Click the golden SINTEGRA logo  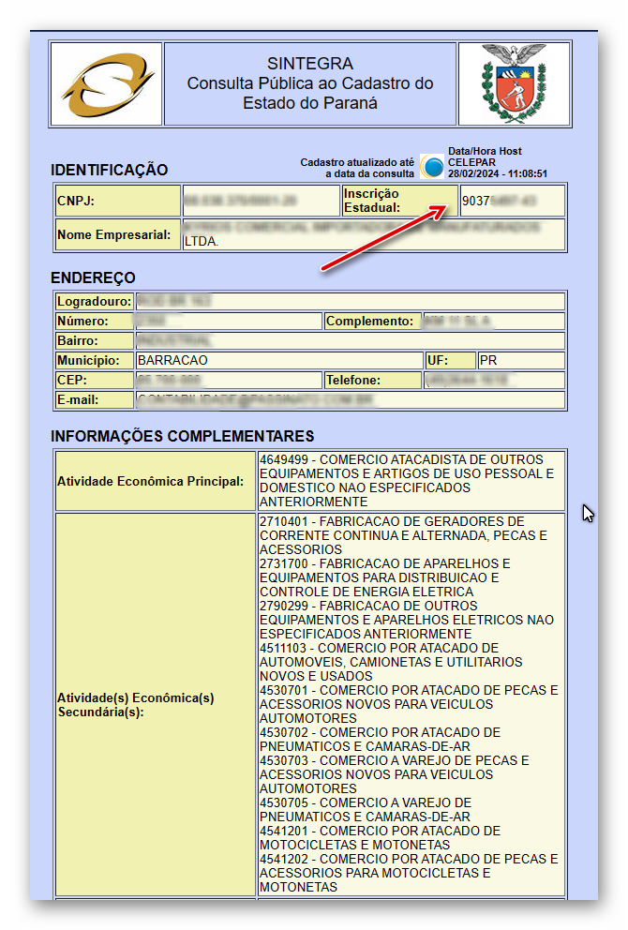104,84
